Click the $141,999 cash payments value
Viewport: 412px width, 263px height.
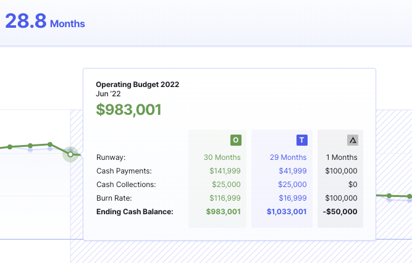(x=225, y=171)
